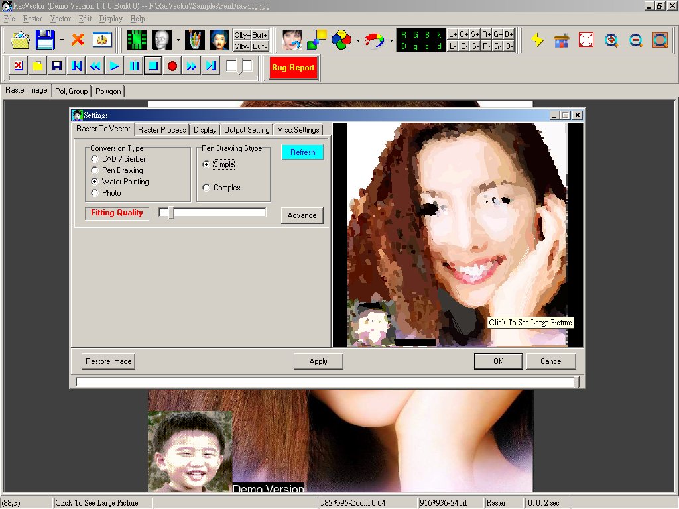Click the playback toolbar slider handle
This screenshot has width=679, height=509.
[240, 66]
